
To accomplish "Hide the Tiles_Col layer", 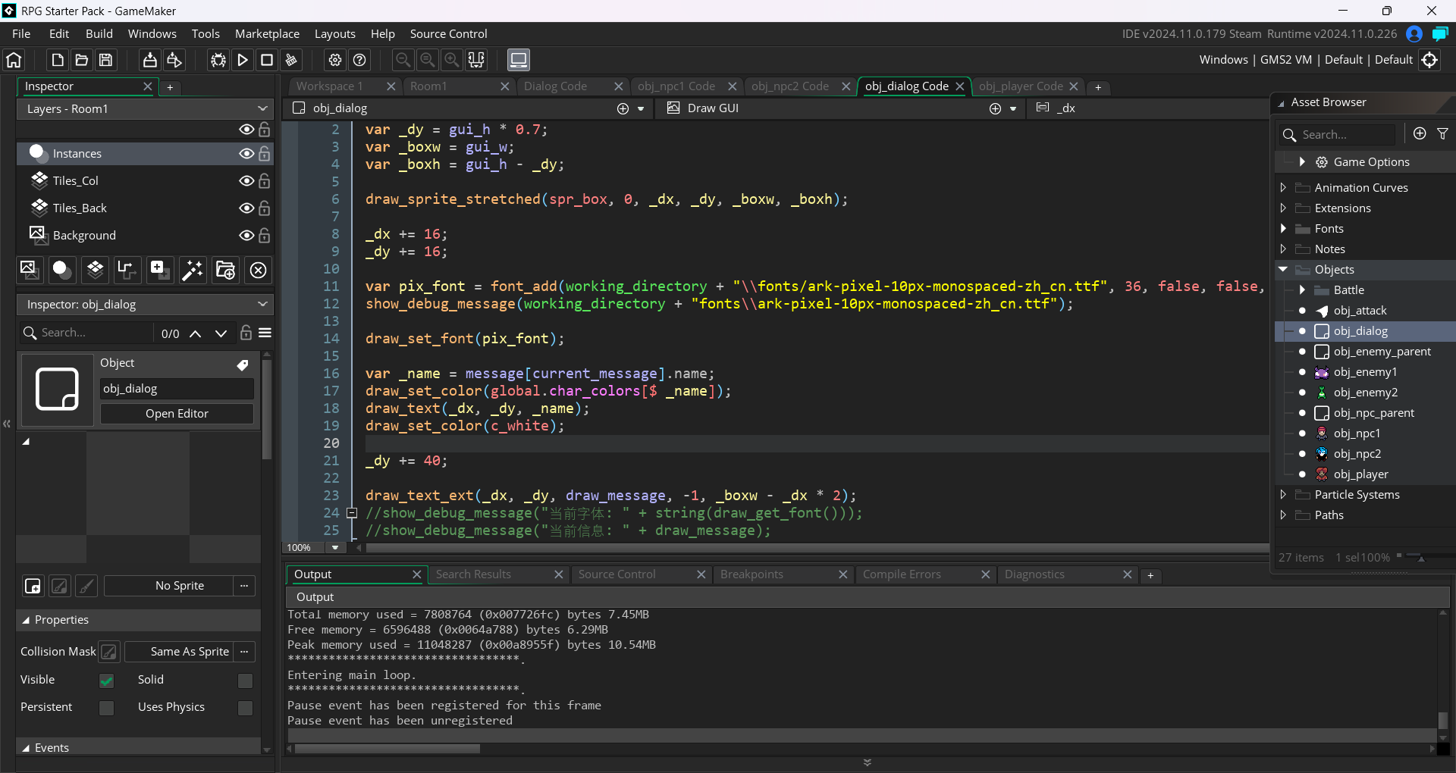I will [246, 181].
